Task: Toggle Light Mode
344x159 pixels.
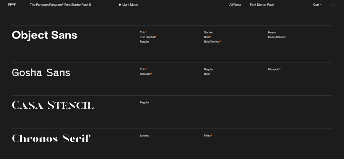Action: point(128,5)
